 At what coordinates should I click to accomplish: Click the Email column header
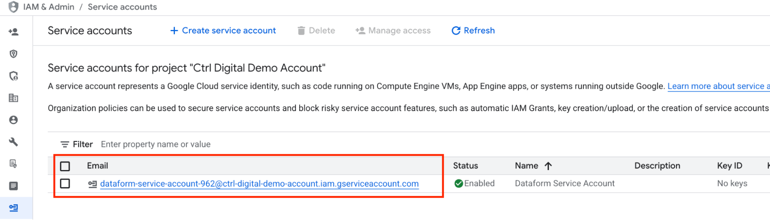pos(97,166)
